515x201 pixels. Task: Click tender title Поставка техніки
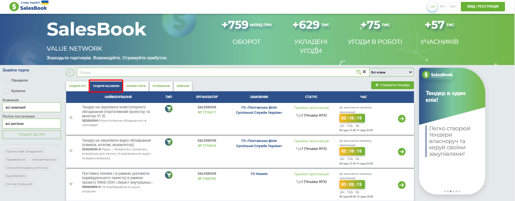point(118,178)
